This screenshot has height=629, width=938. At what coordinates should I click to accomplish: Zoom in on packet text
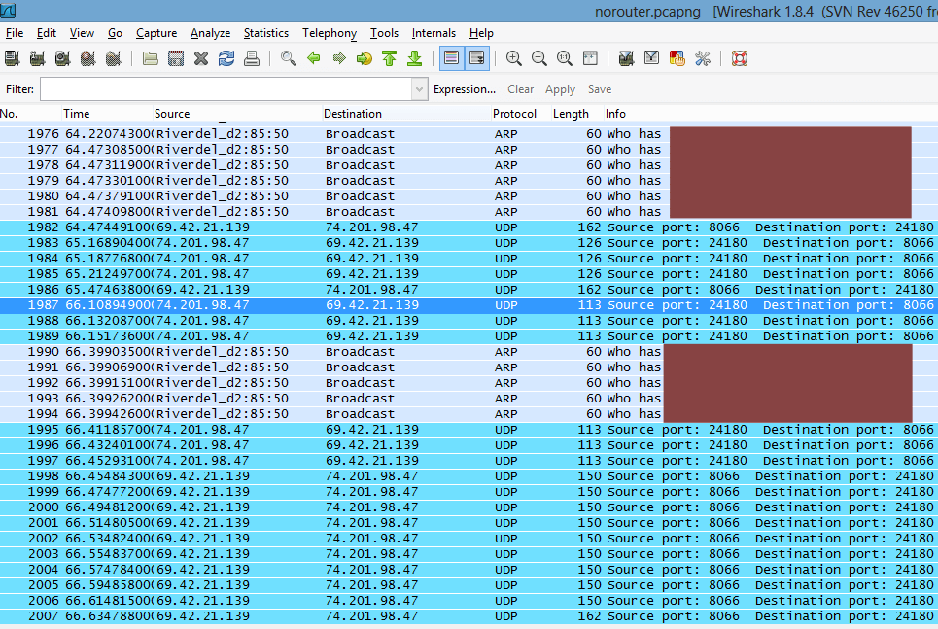[x=513, y=58]
